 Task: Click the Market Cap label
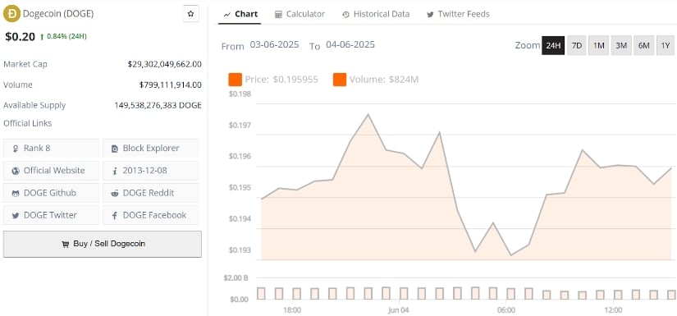(x=25, y=64)
